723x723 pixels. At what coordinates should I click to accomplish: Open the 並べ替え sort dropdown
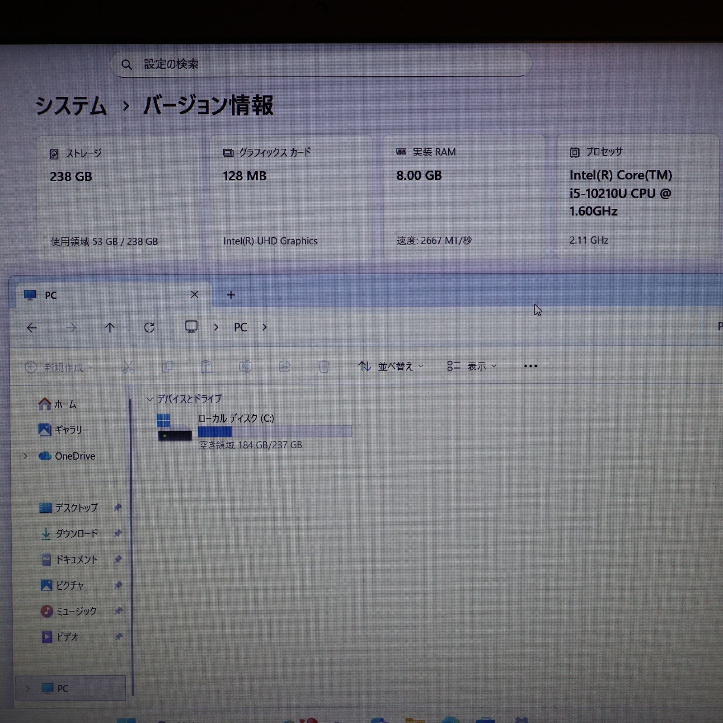[x=391, y=366]
